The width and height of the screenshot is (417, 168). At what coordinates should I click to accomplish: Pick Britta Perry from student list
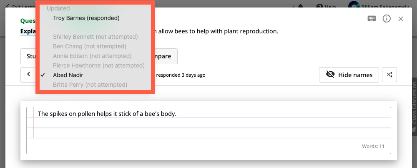(x=90, y=85)
